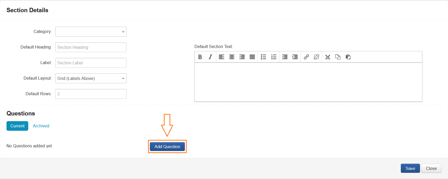This screenshot has height=179, width=448.
Task: Click the insert link icon
Action: click(306, 57)
